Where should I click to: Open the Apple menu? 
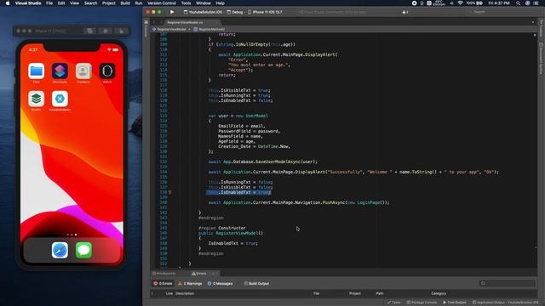click(x=8, y=3)
